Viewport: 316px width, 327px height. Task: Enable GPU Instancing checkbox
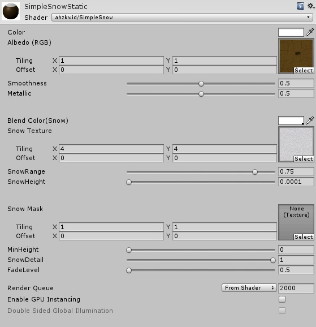point(282,299)
